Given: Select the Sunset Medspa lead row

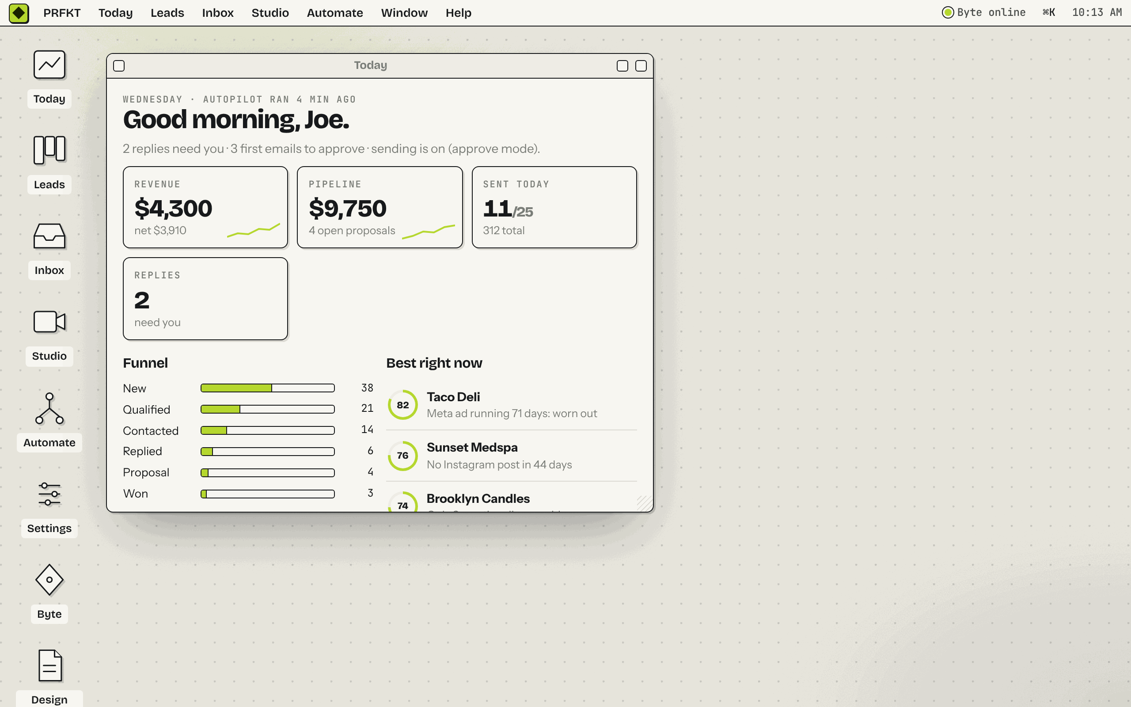Looking at the screenshot, I should (x=511, y=456).
